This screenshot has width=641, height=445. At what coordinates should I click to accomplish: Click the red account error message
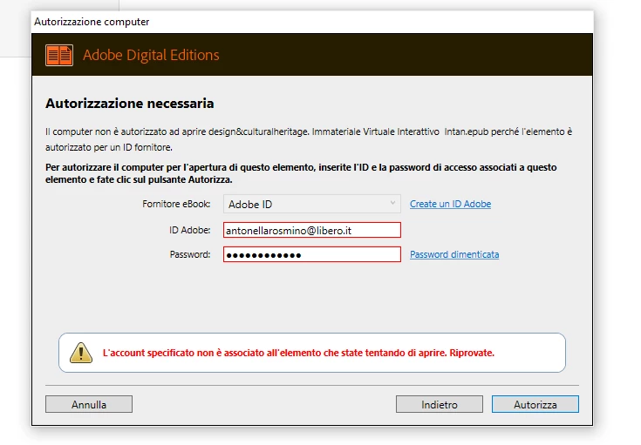pyautogui.click(x=298, y=353)
